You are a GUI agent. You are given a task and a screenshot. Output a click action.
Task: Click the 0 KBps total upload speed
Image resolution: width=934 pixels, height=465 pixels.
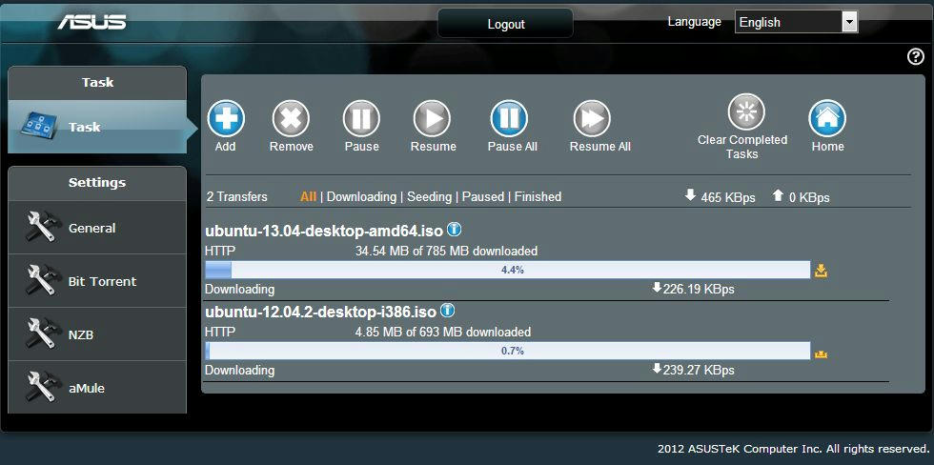coord(809,197)
